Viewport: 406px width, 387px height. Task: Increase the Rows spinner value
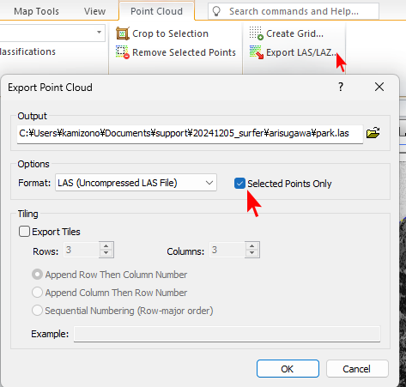pyautogui.click(x=106, y=246)
